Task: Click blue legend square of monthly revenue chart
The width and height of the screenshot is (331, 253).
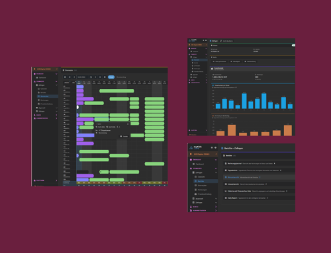Action: (x=213, y=85)
